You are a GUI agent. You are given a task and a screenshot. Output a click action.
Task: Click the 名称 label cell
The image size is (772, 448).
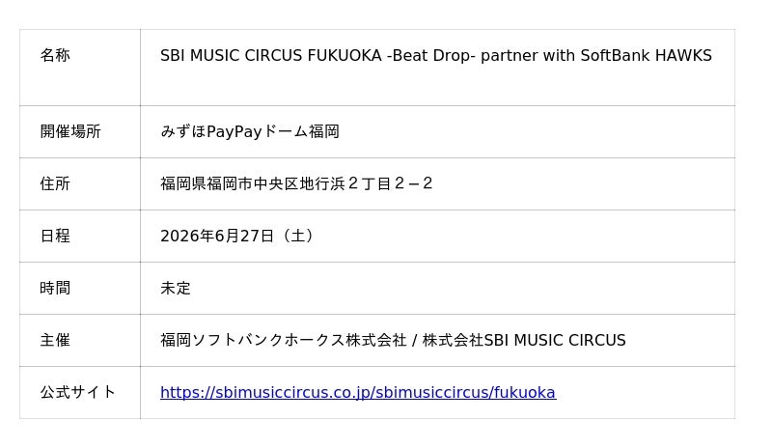[x=55, y=56]
